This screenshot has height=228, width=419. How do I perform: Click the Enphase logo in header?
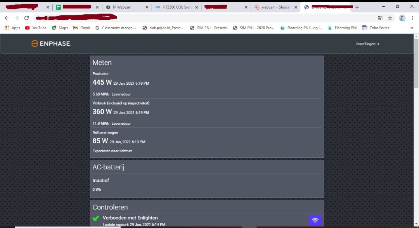pos(51,44)
